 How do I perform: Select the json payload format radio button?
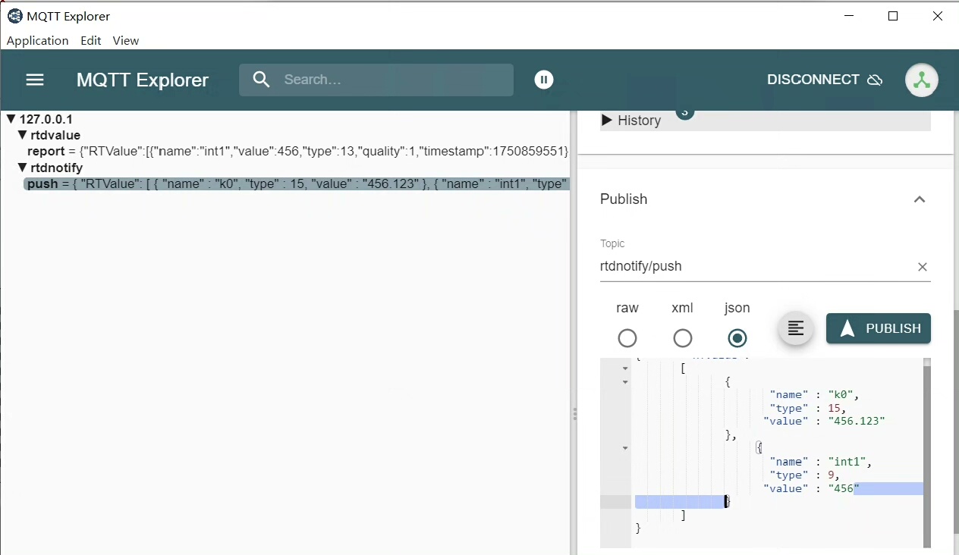pyautogui.click(x=737, y=338)
